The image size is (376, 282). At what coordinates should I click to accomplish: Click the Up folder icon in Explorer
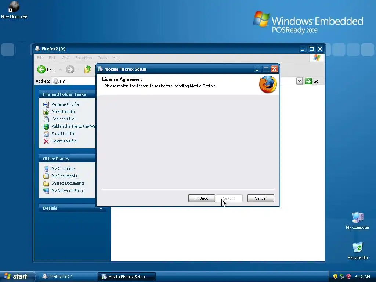pyautogui.click(x=87, y=69)
